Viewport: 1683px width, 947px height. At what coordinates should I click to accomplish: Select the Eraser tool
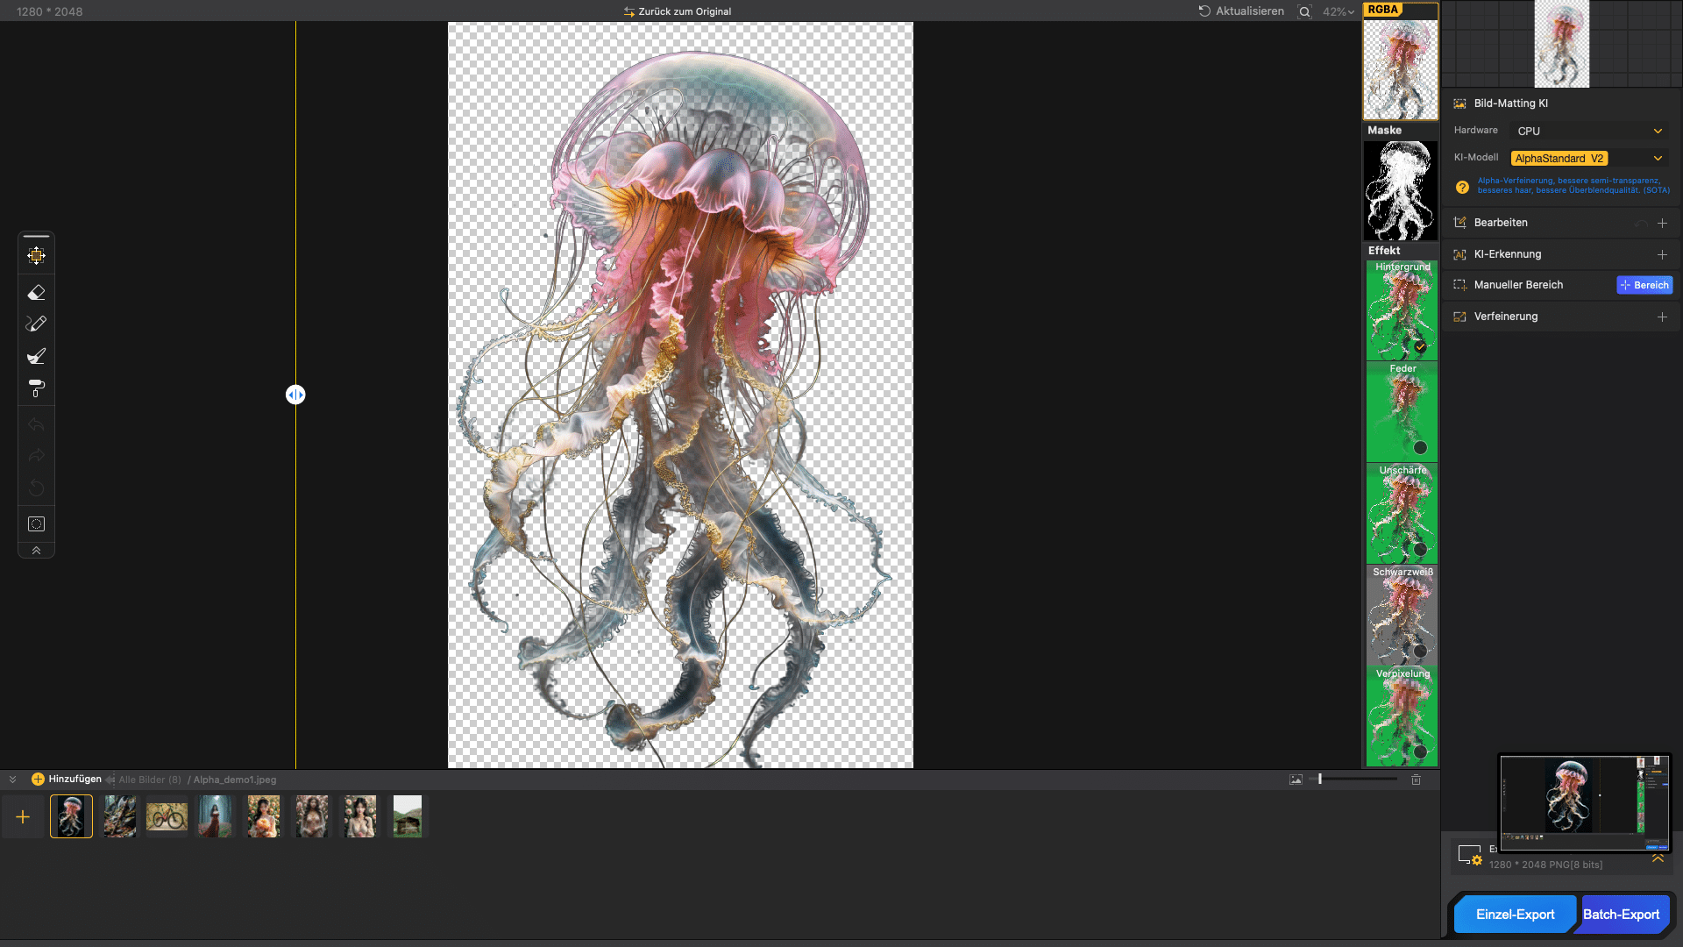pyautogui.click(x=36, y=292)
